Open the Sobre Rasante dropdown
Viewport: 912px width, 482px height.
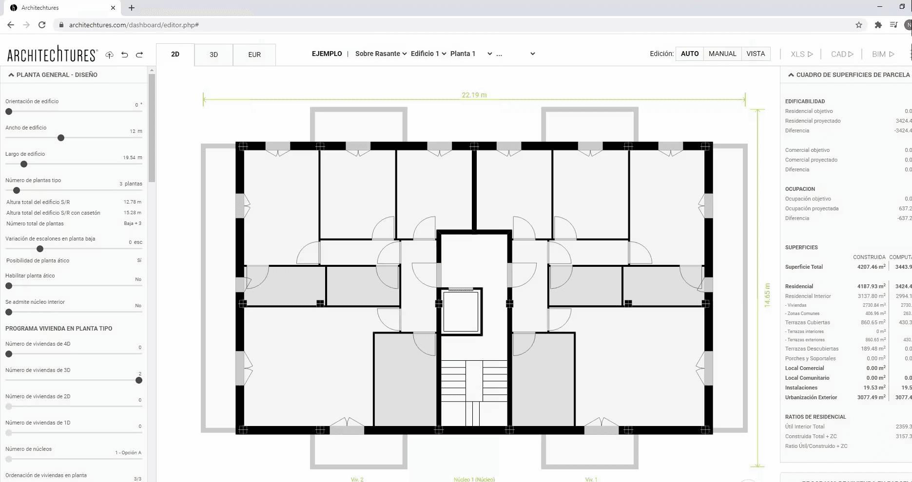381,54
